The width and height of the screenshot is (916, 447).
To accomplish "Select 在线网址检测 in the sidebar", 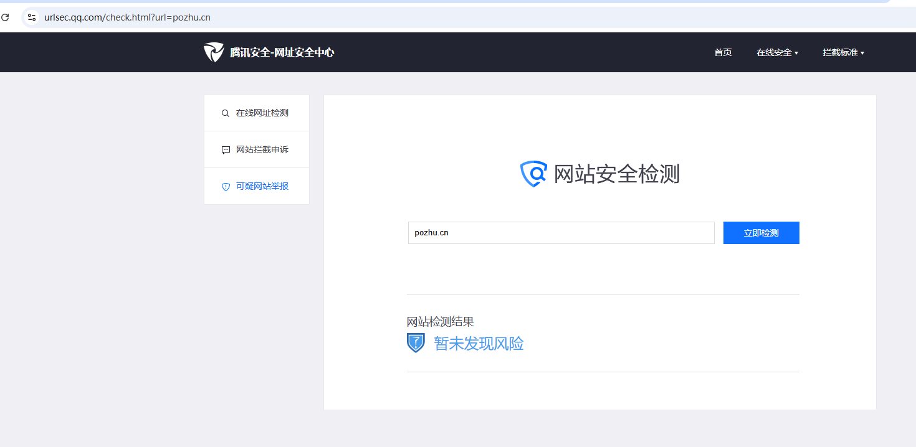I will 257,113.
